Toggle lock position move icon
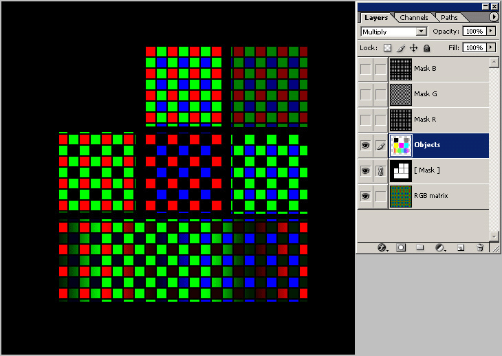The image size is (502, 356). click(414, 48)
